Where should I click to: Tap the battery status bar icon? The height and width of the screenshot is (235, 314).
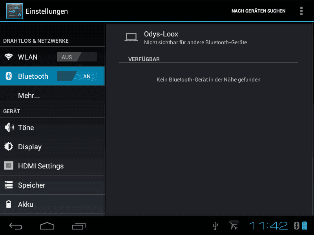pos(305,226)
